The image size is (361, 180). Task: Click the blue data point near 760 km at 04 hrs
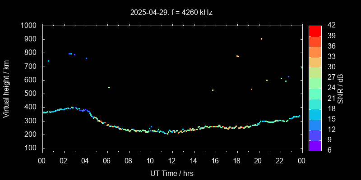tap(86, 58)
